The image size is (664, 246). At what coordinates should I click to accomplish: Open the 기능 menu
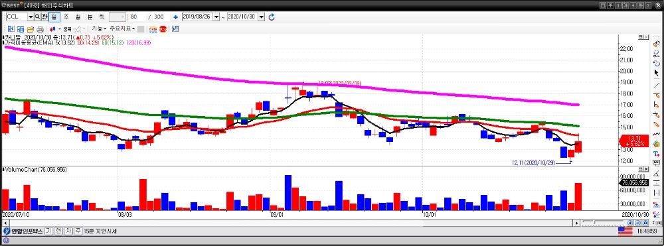click(99, 29)
